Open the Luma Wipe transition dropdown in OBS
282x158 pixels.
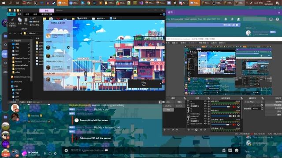tap(254, 102)
